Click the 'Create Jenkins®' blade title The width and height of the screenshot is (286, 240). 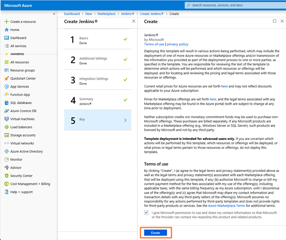click(81, 21)
